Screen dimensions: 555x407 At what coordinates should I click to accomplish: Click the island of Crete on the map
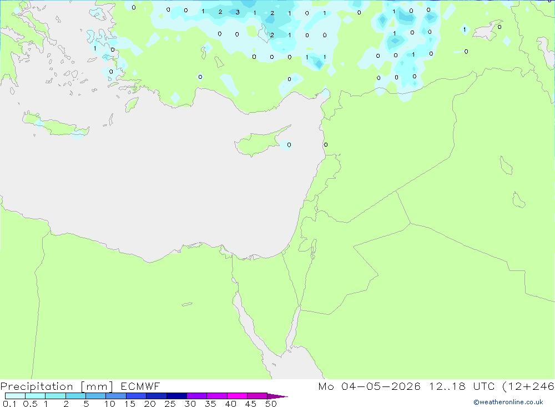57,125
